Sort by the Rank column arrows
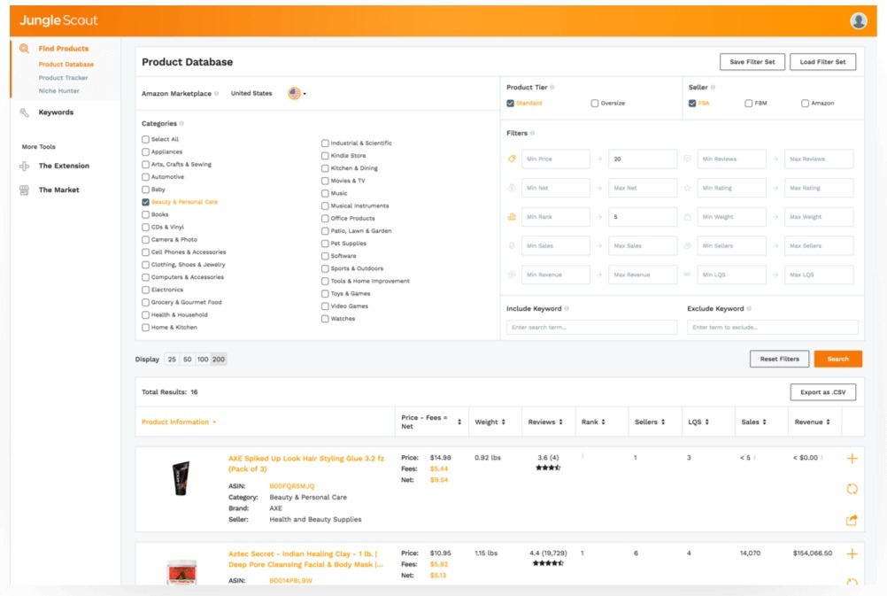887x596 pixels. (x=603, y=422)
